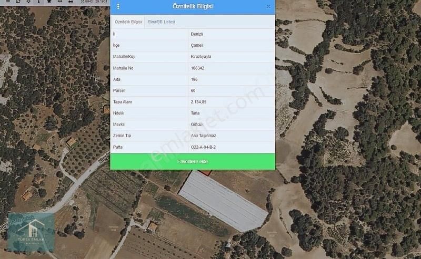Click the Kirazlıyayla Mahalle/Köy value
This screenshot has width=421, height=259.
pyautogui.click(x=201, y=57)
